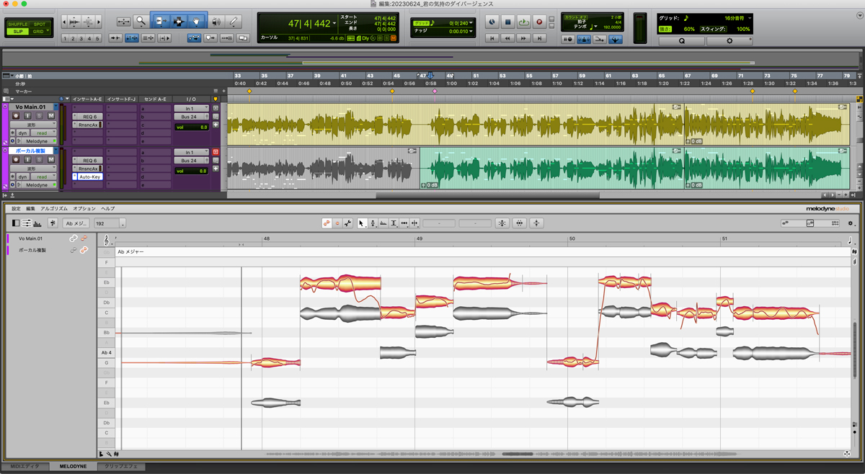Open the Ab メジ… scale selector

(x=76, y=223)
